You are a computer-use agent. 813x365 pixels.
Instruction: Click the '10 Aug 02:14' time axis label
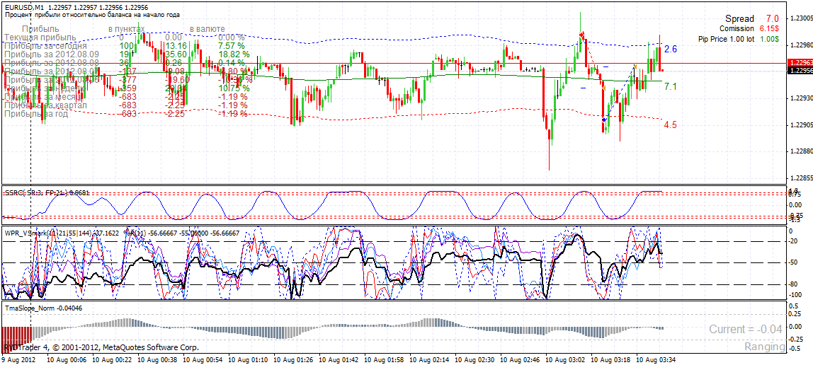[431, 359]
